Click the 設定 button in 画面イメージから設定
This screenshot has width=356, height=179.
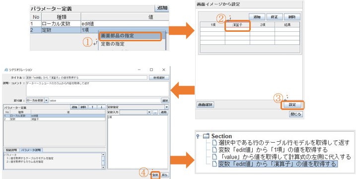click(292, 105)
